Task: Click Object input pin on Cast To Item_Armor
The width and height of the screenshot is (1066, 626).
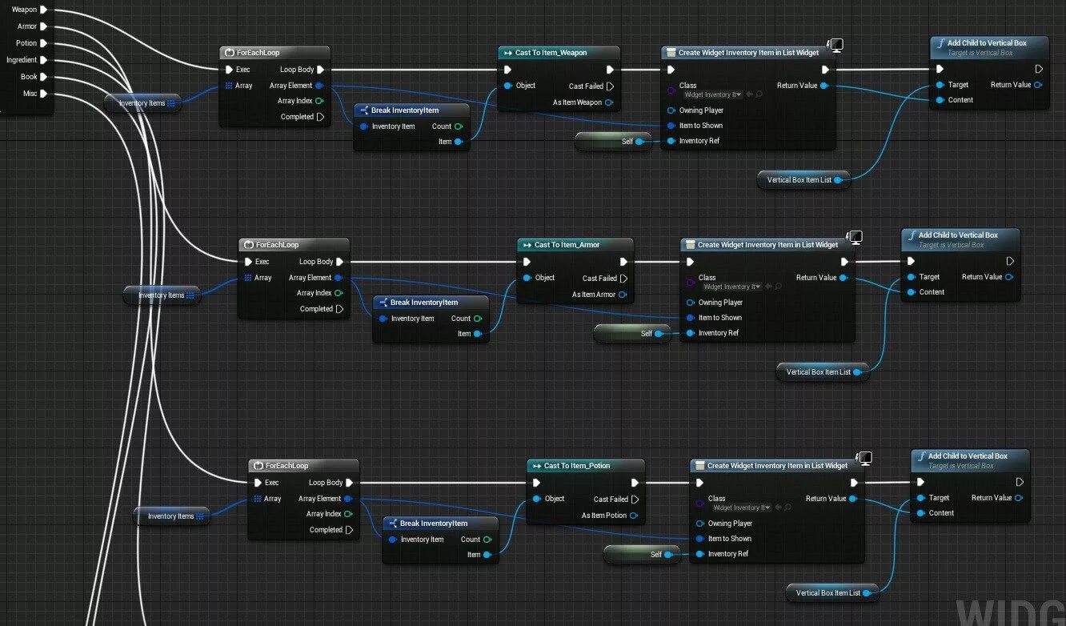Action: [527, 278]
